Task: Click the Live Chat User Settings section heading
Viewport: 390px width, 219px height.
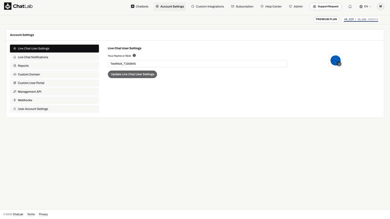Action: [124, 48]
